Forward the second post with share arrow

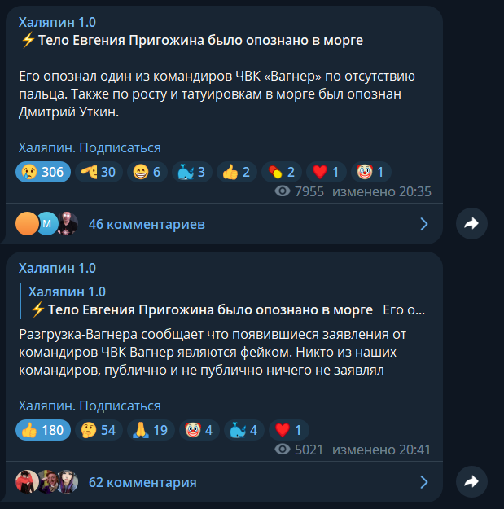click(x=471, y=481)
